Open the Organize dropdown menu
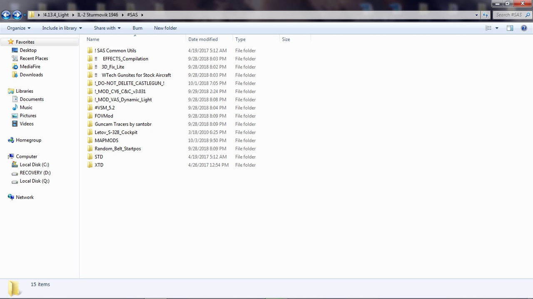The width and height of the screenshot is (533, 299). pos(19,28)
